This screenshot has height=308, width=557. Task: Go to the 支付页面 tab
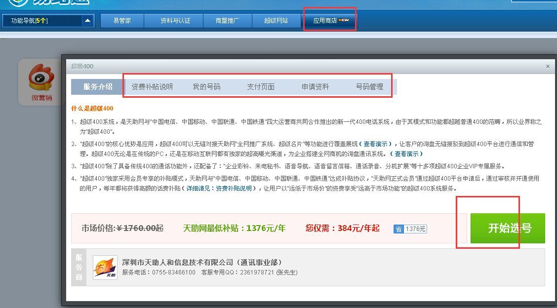[x=261, y=87]
